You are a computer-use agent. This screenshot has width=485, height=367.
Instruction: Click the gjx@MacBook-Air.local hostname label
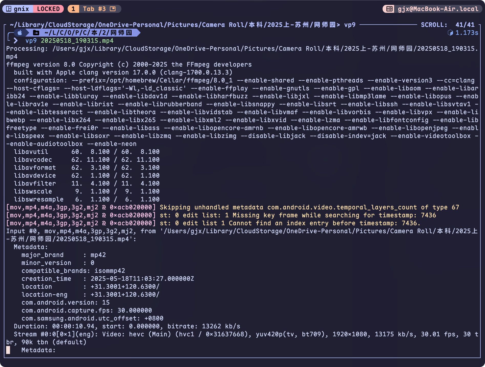click(438, 9)
